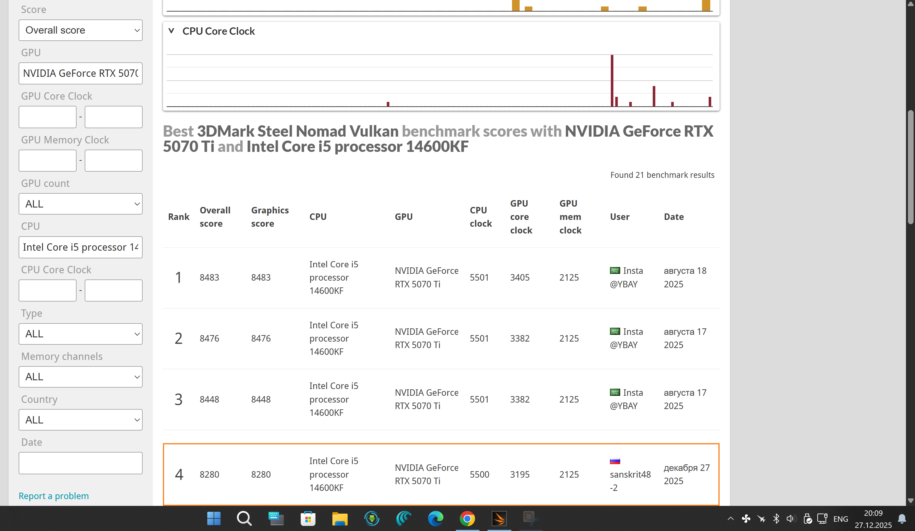Image resolution: width=915 pixels, height=531 pixels.
Task: Open File Explorer from the taskbar
Action: [x=339, y=518]
